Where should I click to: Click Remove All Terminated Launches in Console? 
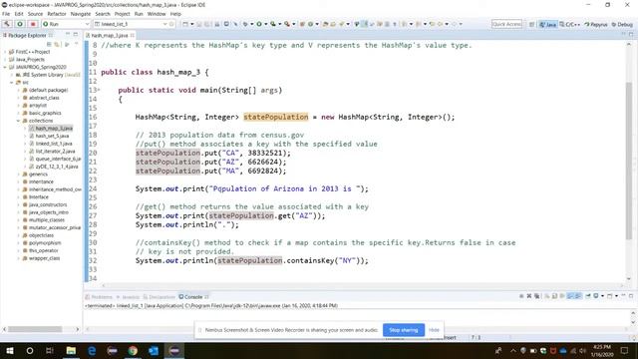536,296
